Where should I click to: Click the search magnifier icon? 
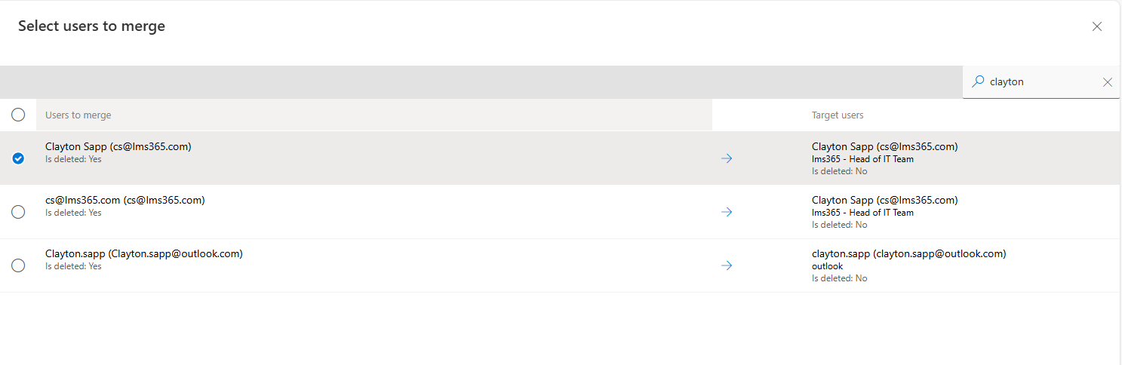[978, 81]
